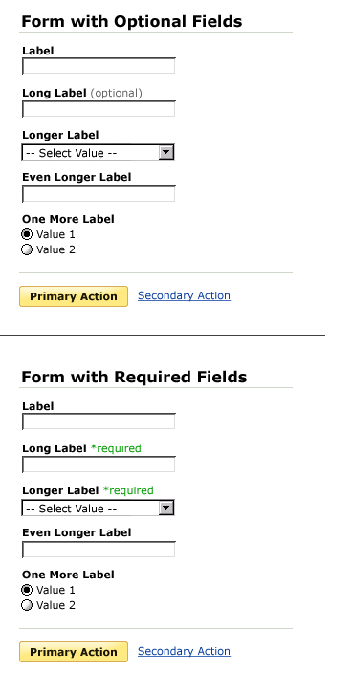Focus Even Longer Label input in Optional form
The height and width of the screenshot is (694, 353).
click(x=99, y=194)
